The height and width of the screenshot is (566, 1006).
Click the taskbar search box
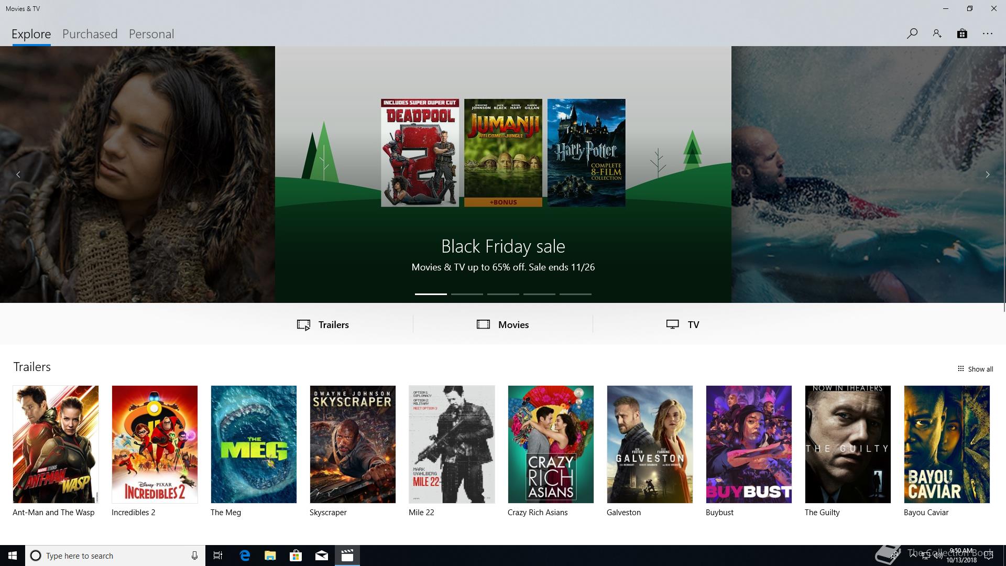pyautogui.click(x=115, y=556)
